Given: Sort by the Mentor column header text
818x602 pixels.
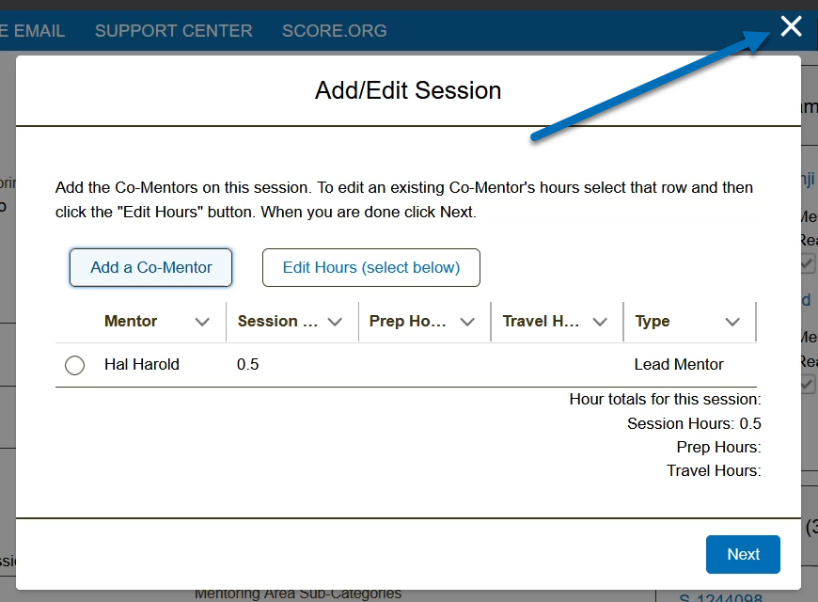Looking at the screenshot, I should pos(131,321).
